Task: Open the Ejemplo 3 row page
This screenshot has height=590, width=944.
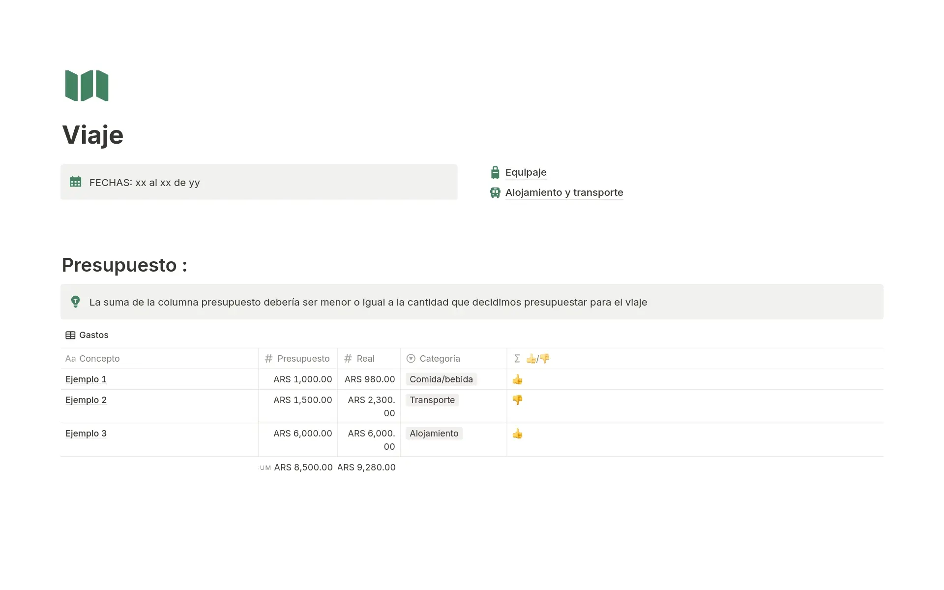Action: click(86, 434)
